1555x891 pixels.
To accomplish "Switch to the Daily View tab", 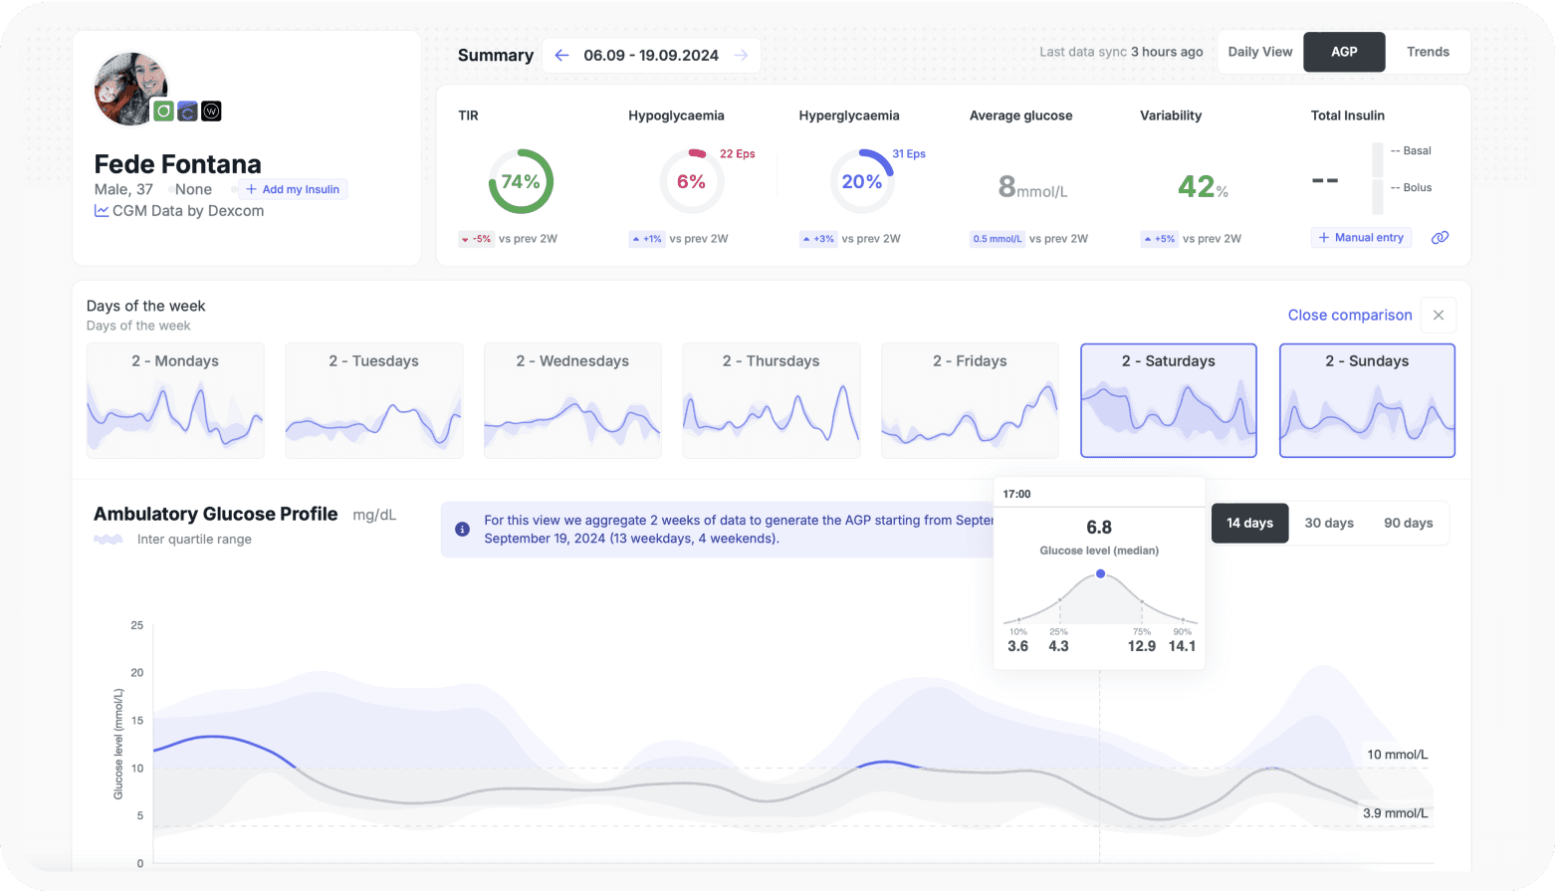I will pos(1259,51).
